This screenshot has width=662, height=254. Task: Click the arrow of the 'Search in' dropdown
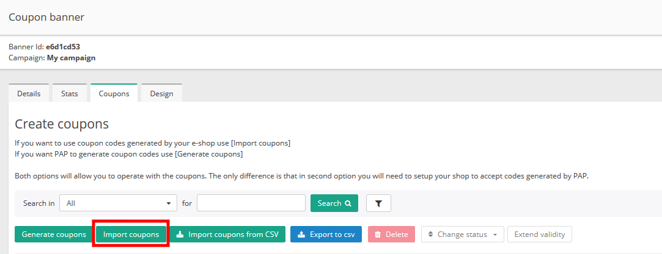(168, 203)
